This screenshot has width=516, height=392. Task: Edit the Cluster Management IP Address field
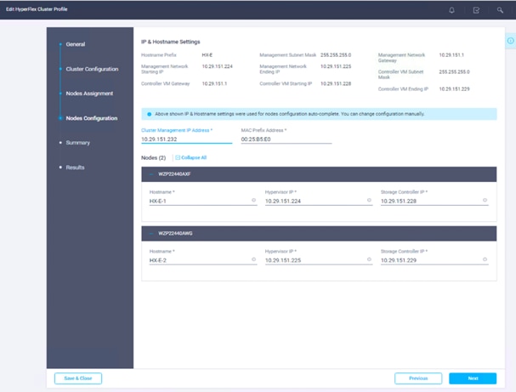(186, 139)
